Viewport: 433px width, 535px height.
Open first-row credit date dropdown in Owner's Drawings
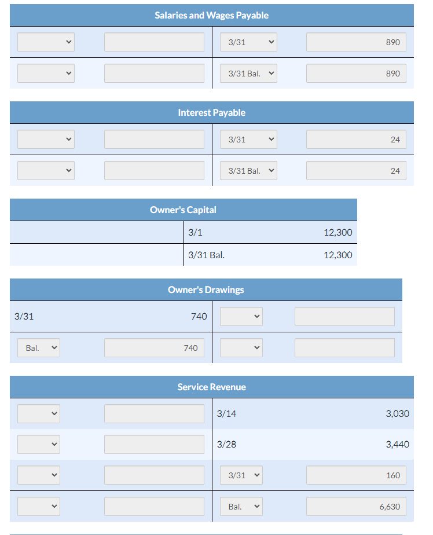coord(241,316)
